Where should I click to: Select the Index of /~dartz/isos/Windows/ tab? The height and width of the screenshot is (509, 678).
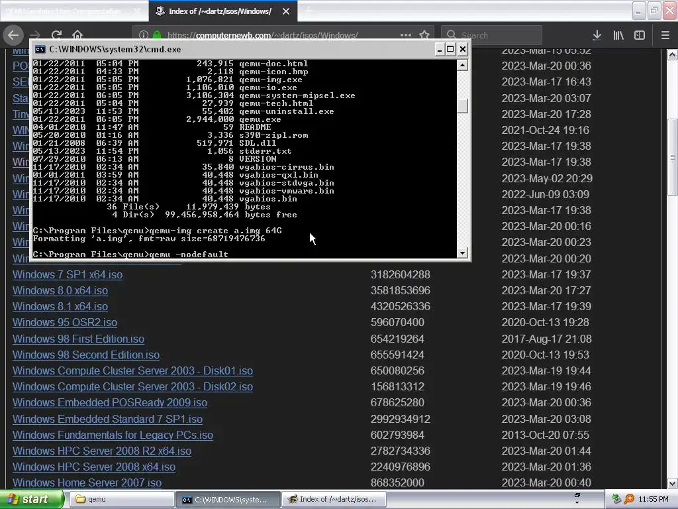[x=222, y=11]
